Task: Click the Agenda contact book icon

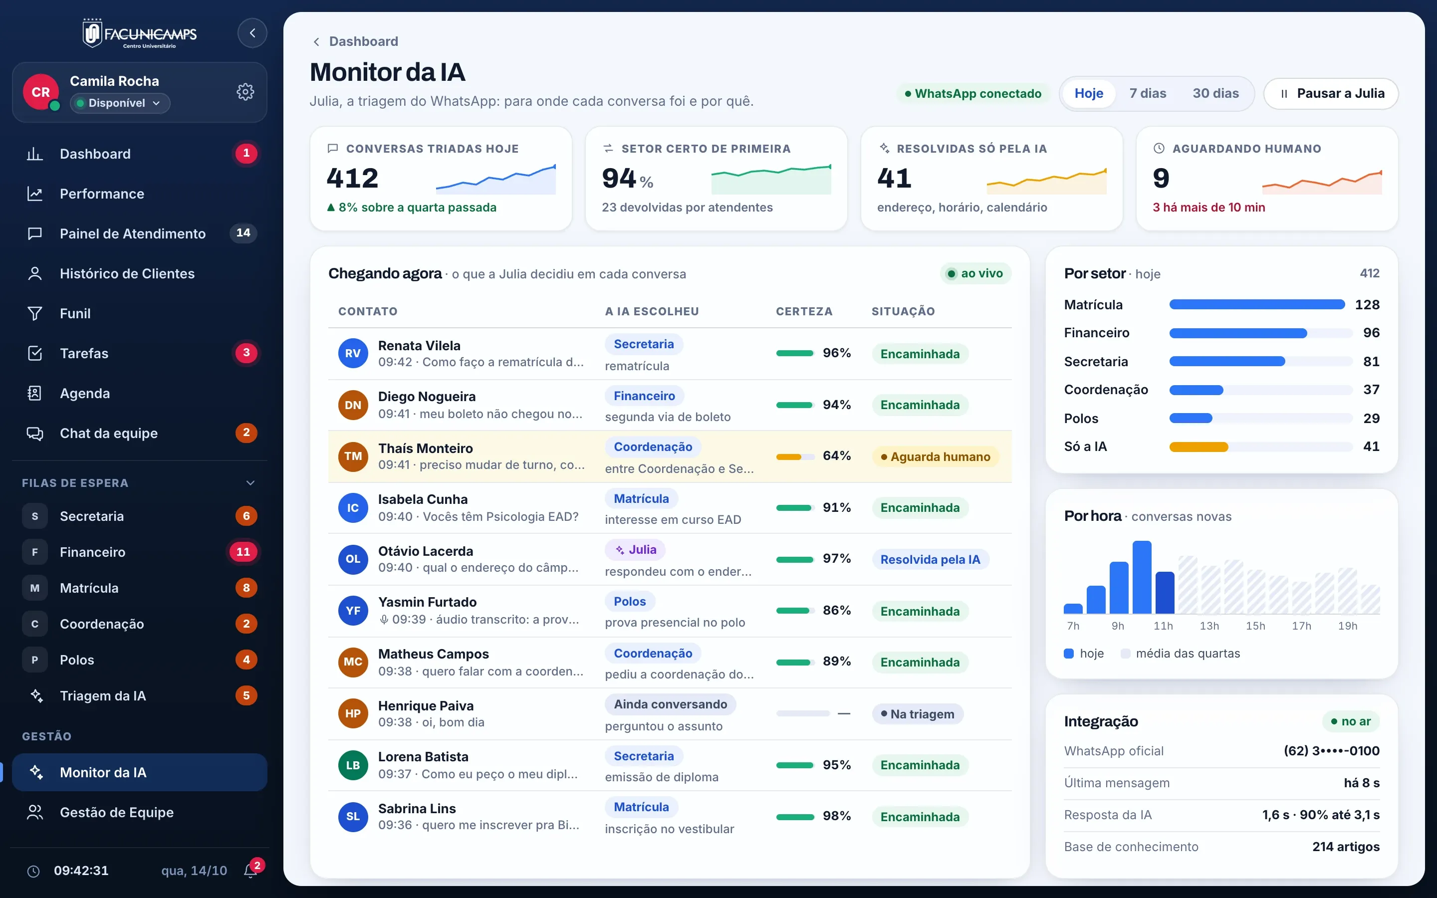Action: (x=35, y=393)
